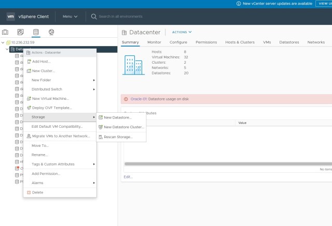Switch to the Monitor tab
Viewport: 332px width, 226px height.
click(x=154, y=42)
